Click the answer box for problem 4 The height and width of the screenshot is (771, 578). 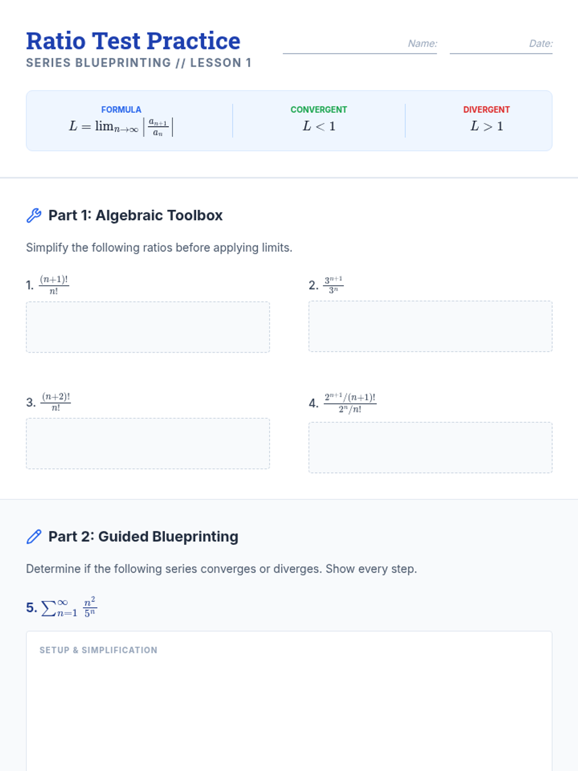[x=430, y=447]
